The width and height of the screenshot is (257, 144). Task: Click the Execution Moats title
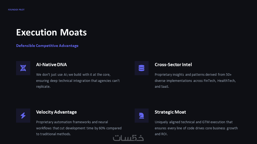(x=51, y=33)
